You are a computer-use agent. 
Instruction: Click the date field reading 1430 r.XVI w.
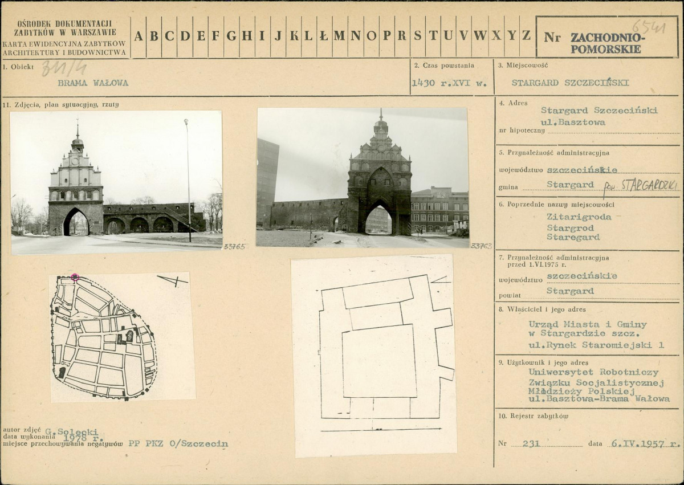(x=449, y=83)
